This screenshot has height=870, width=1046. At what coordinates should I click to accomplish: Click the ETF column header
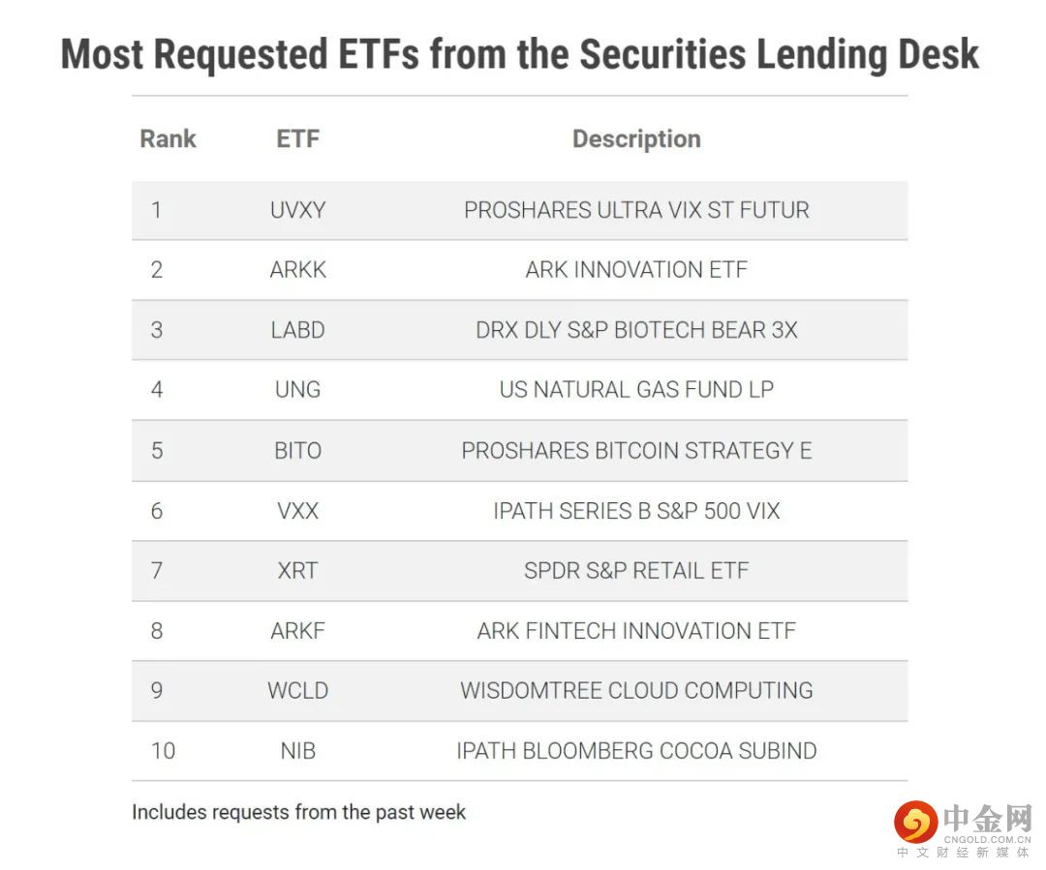(297, 138)
